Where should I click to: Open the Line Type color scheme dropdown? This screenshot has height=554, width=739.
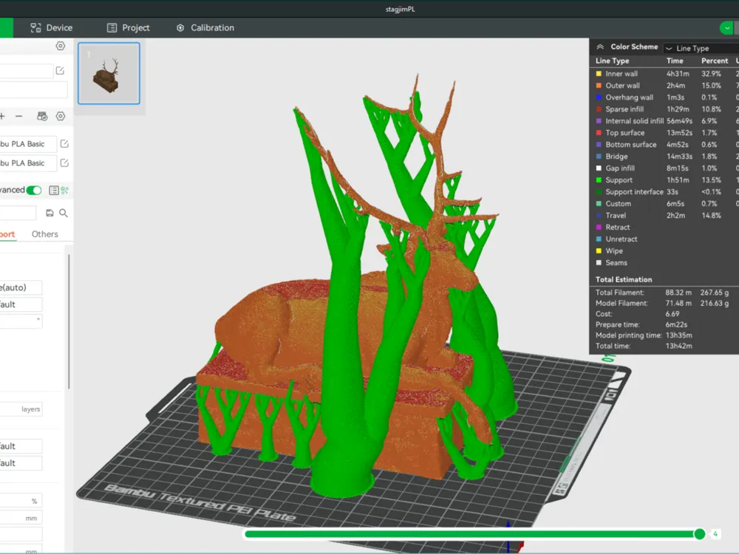click(x=701, y=48)
